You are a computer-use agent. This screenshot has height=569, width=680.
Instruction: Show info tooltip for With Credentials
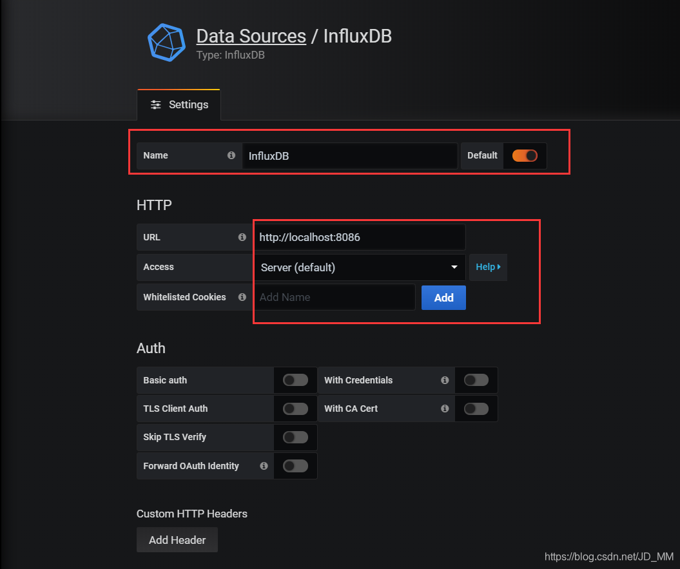tap(445, 380)
